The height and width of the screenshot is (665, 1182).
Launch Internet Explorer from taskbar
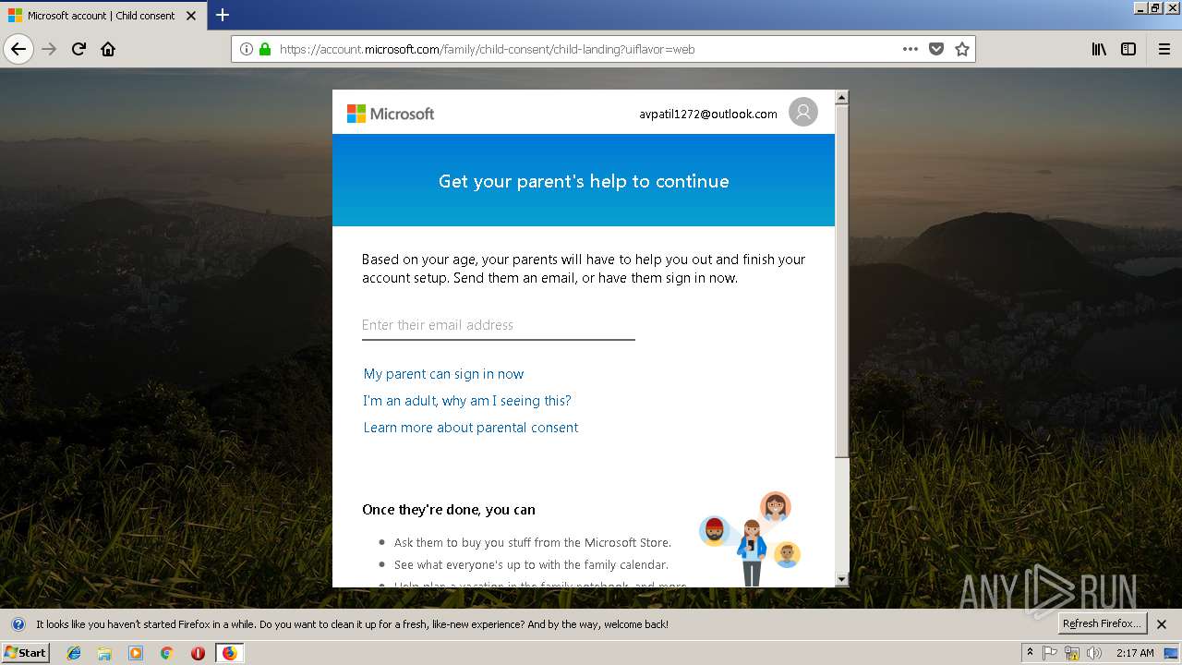(74, 653)
